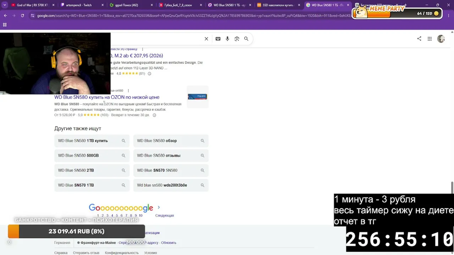454x255 pixels.
Task: Switch to the SSD накопители купить tab
Action: (277, 5)
